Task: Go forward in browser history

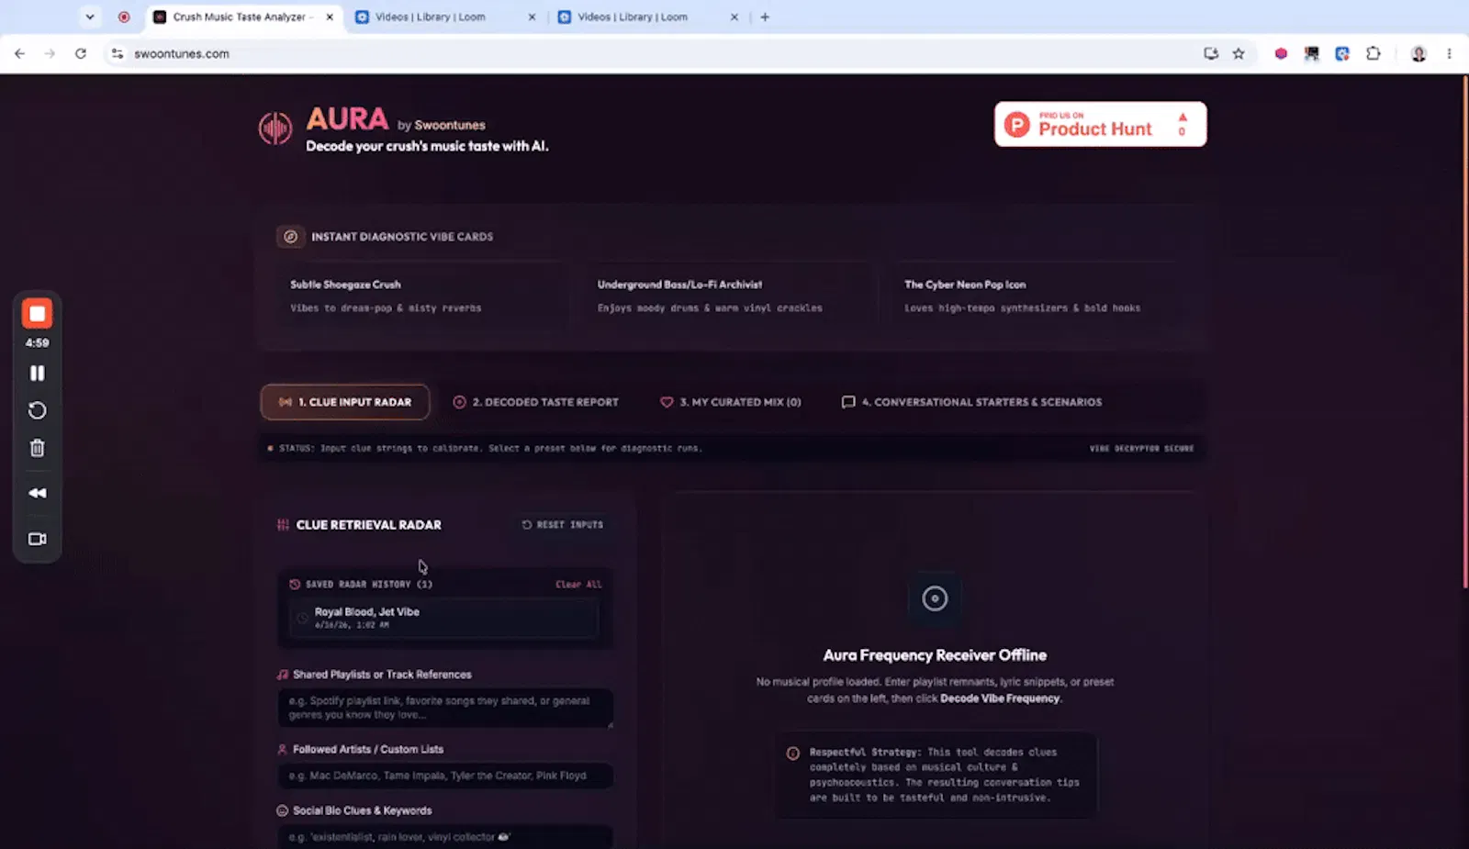Action: 50,53
